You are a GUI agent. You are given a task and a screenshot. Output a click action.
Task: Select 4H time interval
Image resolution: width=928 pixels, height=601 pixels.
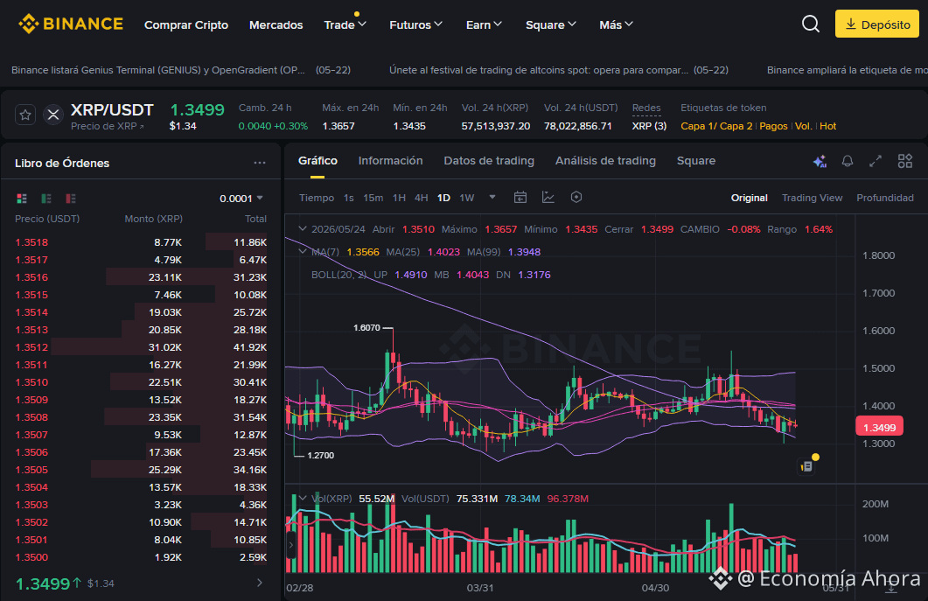[x=421, y=198]
